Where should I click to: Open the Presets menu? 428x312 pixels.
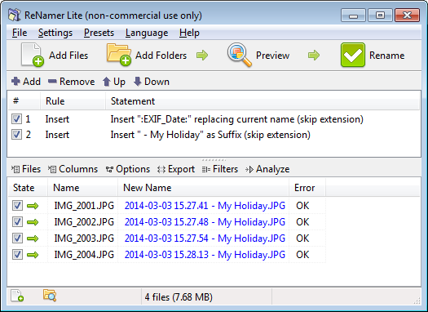(x=99, y=33)
